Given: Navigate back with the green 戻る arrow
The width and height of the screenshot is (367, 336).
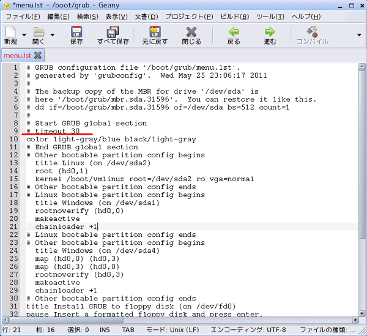Looking at the screenshot, I should coord(234,32).
